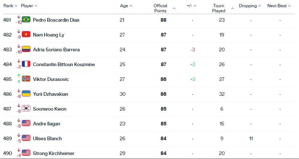Screen dimensions: 299x159
Task: Sort by the Official Points column
Action: tap(165, 8)
